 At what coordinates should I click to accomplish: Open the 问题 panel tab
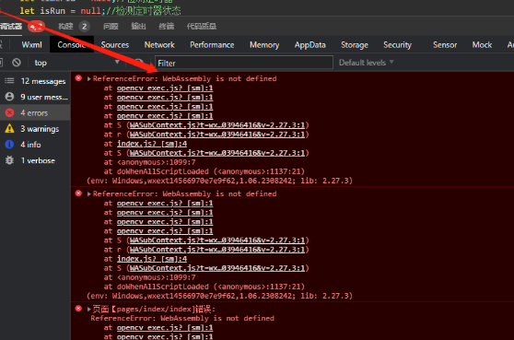click(111, 26)
